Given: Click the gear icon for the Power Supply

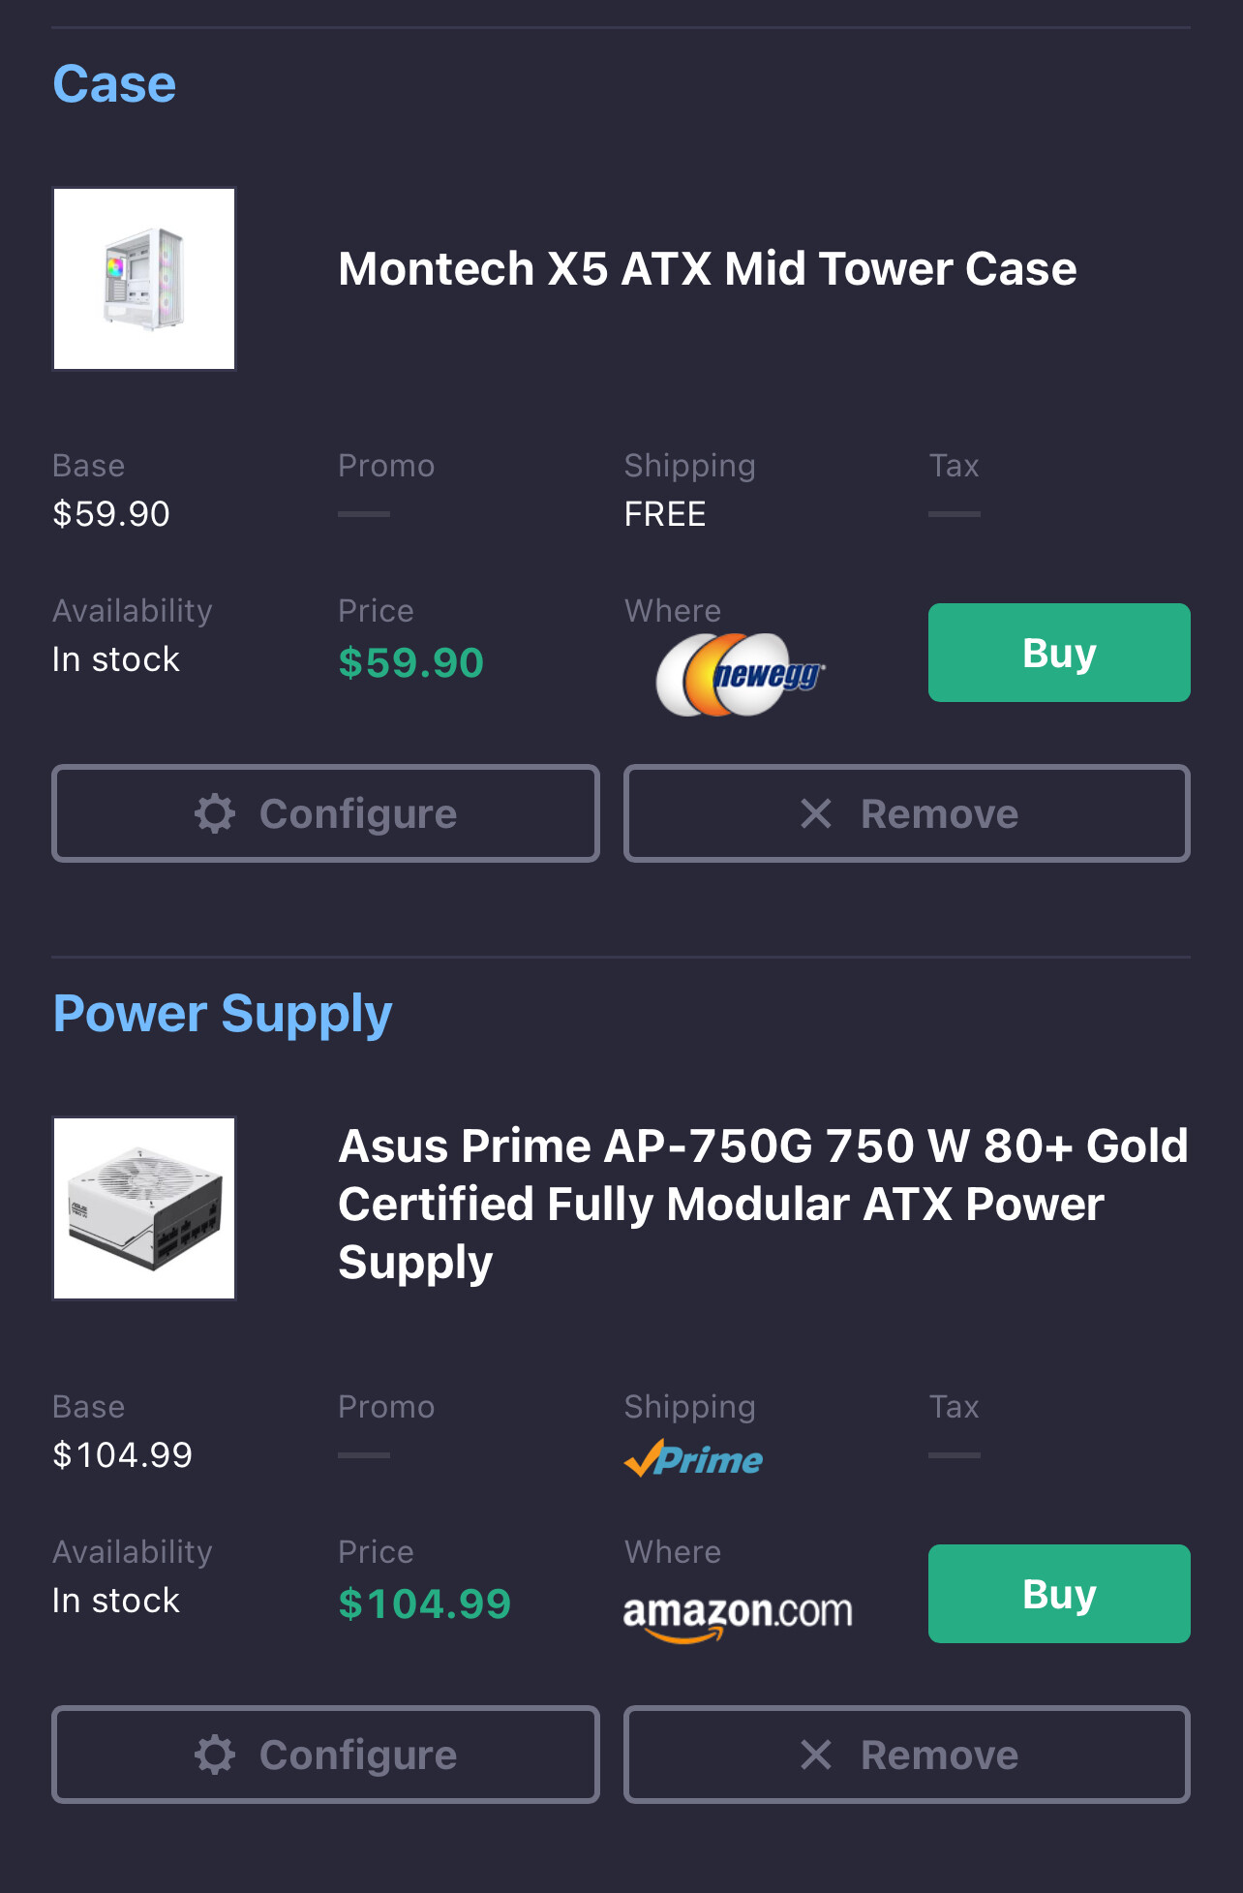Looking at the screenshot, I should pyautogui.click(x=215, y=1755).
